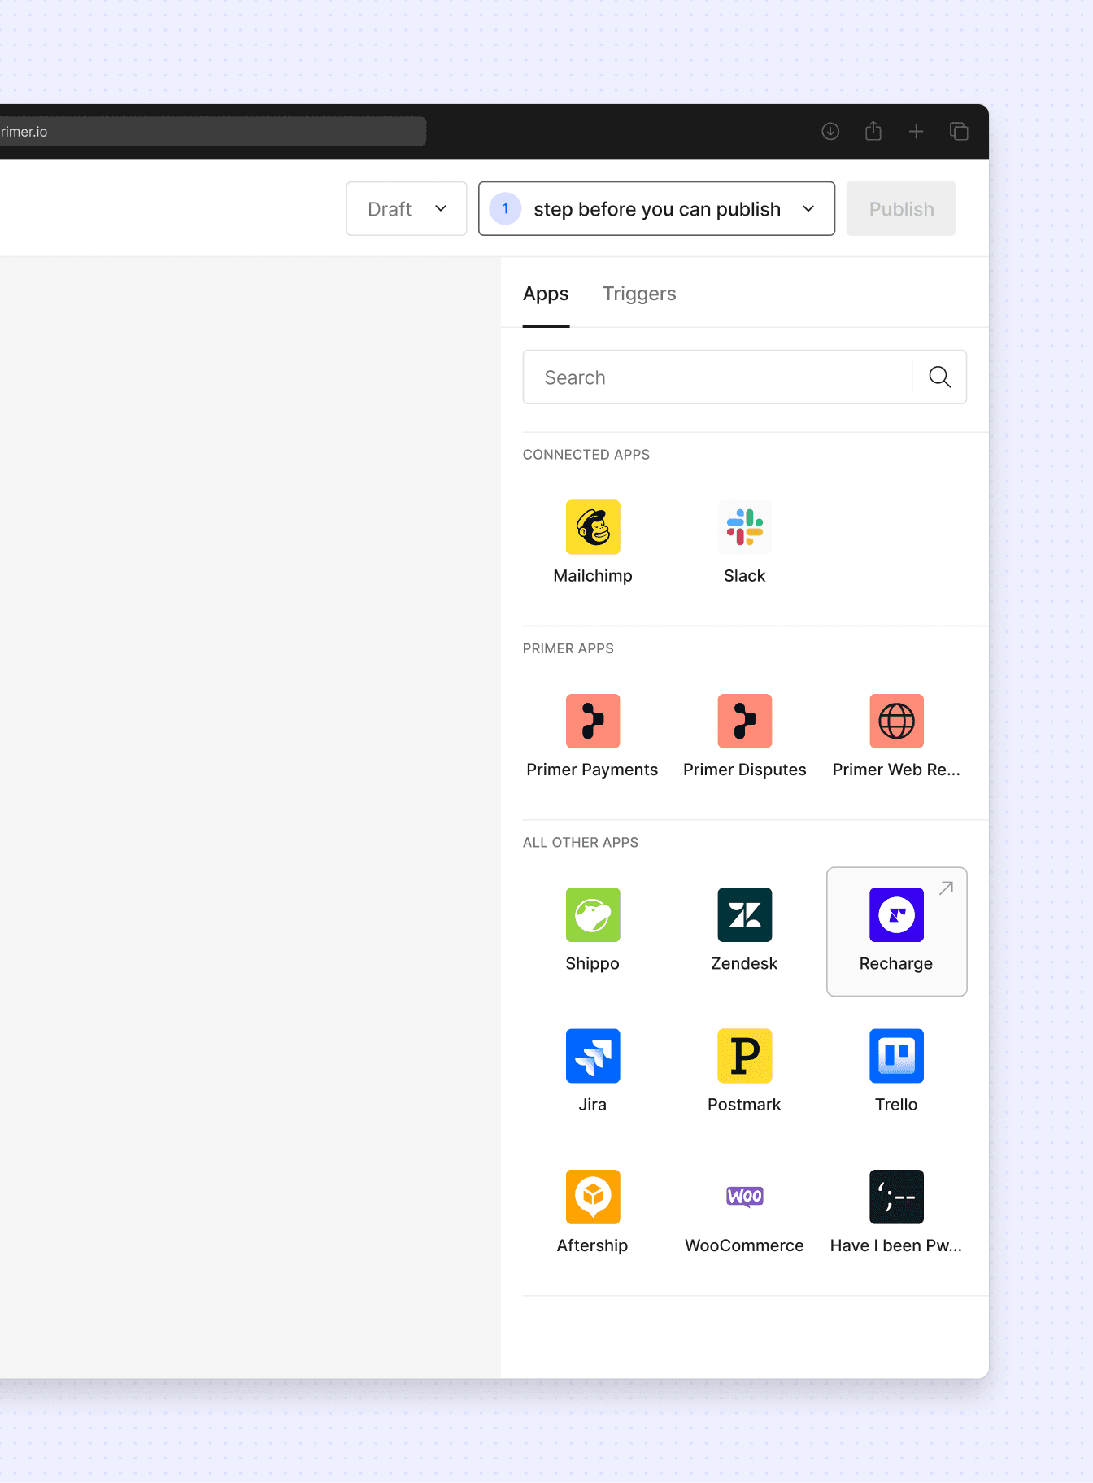This screenshot has height=1483, width=1093.
Task: Select the Have I been Pw... app icon
Action: click(896, 1197)
